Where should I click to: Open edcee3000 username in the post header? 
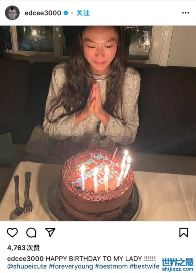pyautogui.click(x=43, y=13)
